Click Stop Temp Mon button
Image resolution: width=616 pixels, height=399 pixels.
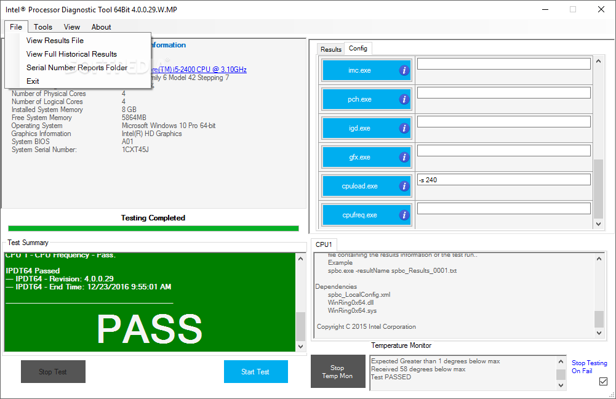[x=338, y=371]
